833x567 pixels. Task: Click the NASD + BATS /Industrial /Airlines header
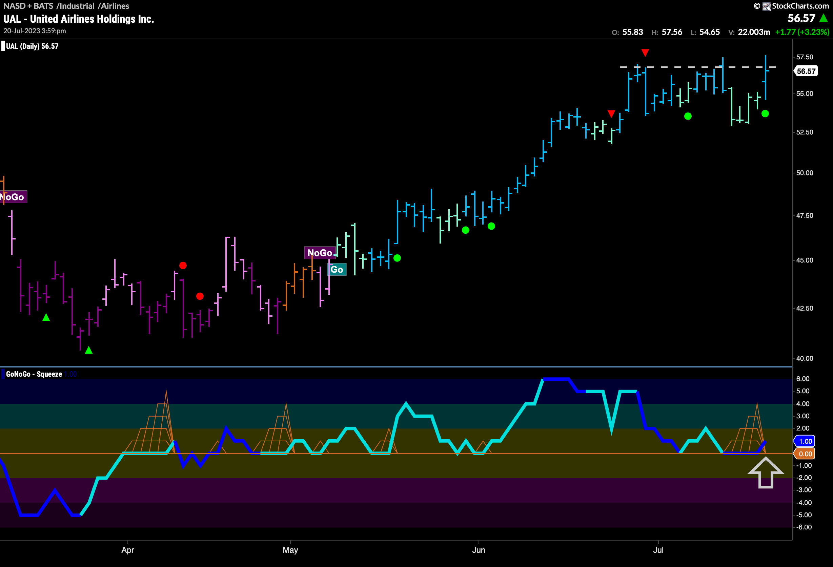[x=66, y=6]
